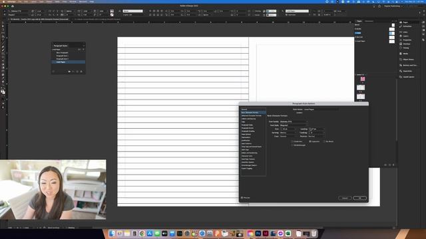Image resolution: width=426 pixels, height=239 pixels.
Task: Open the Font Family dropdown in dialog
Action: pyautogui.click(x=294, y=121)
